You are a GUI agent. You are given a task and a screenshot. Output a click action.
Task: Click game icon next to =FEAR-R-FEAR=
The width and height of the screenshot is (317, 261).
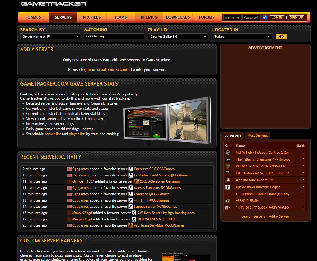point(228,201)
